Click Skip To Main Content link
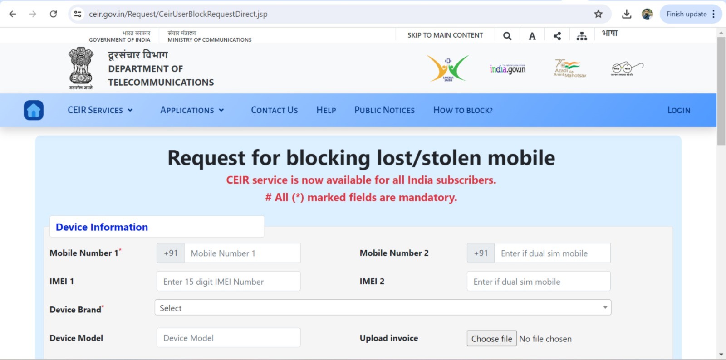Viewport: 726px width, 360px height. (445, 35)
